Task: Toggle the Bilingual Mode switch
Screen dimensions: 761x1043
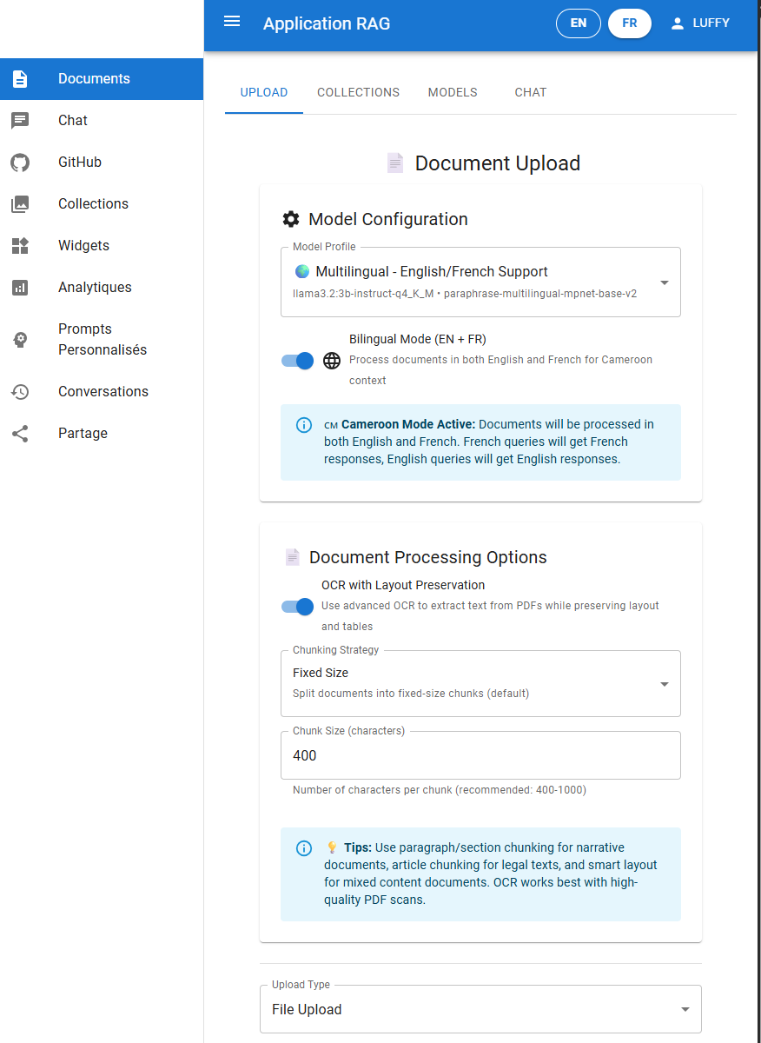Action: 297,361
